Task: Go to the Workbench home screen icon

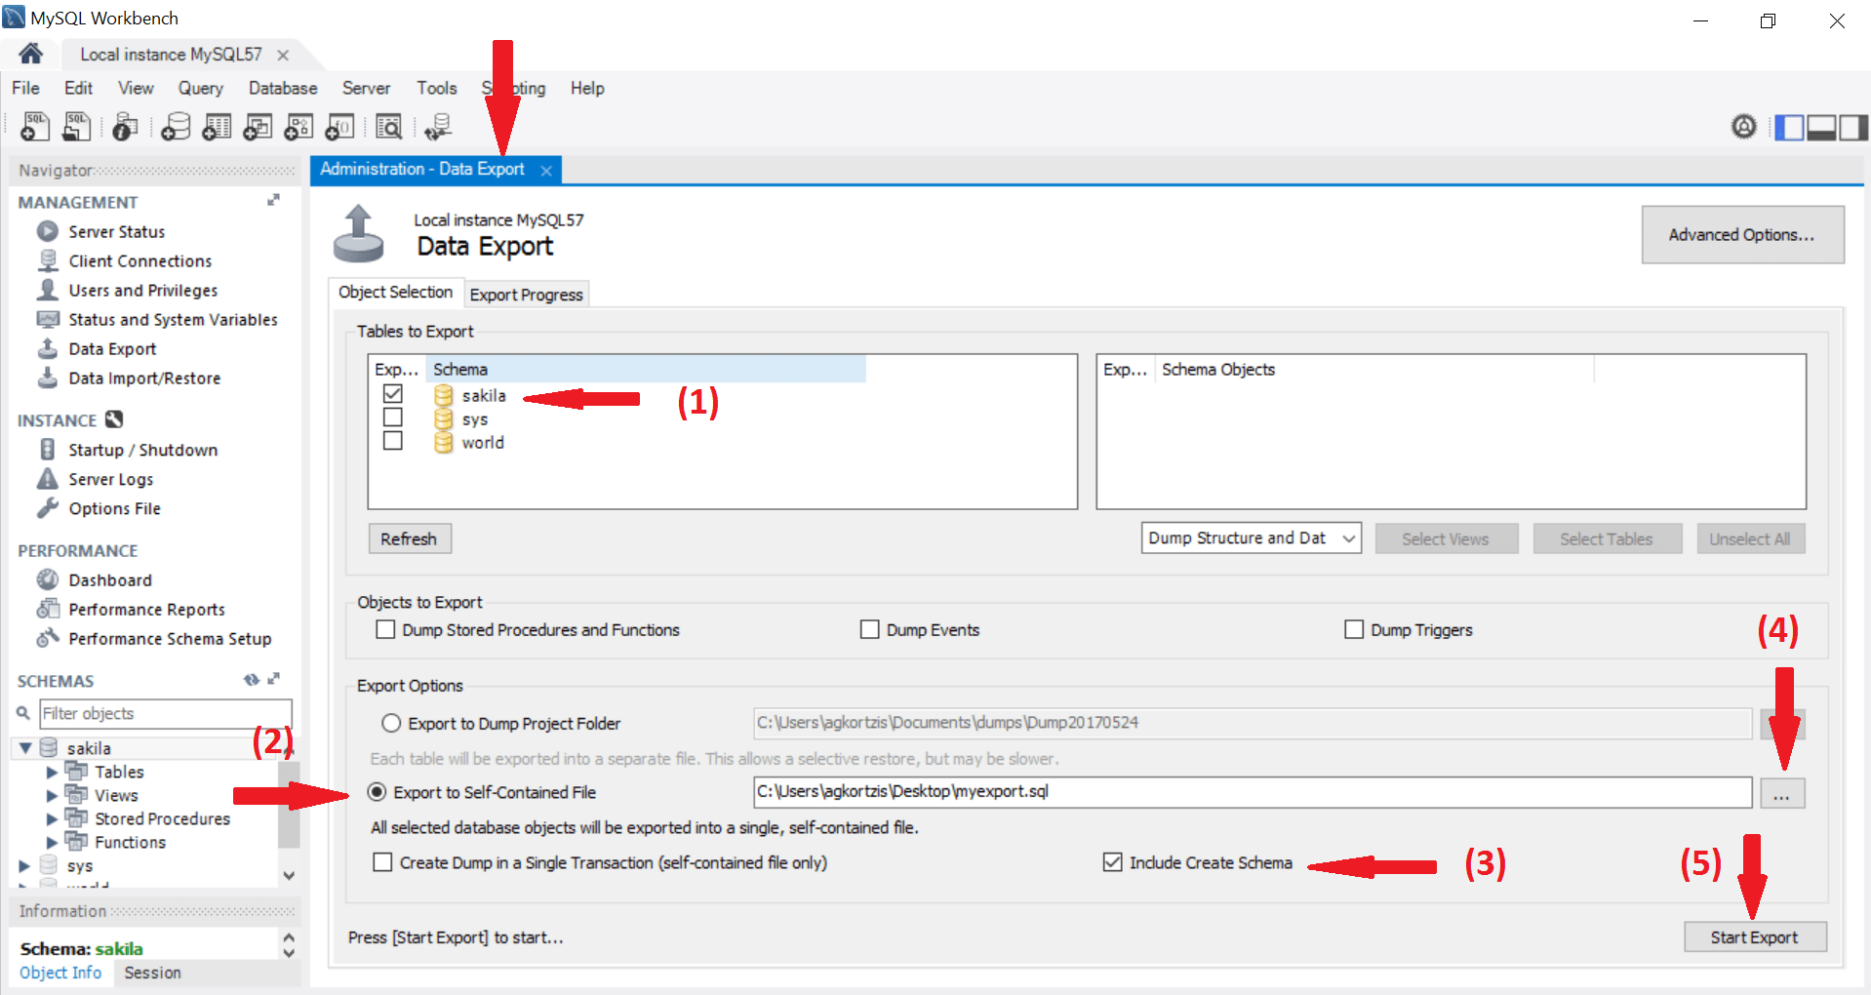Action: pos(30,54)
